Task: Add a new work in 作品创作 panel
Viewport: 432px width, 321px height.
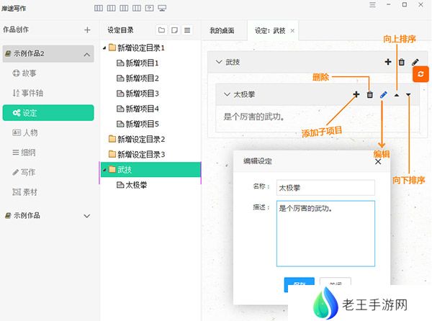Action: point(87,30)
